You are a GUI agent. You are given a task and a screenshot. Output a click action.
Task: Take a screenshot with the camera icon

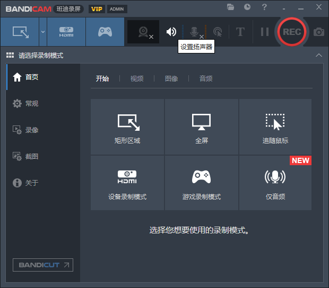pyautogui.click(x=319, y=32)
